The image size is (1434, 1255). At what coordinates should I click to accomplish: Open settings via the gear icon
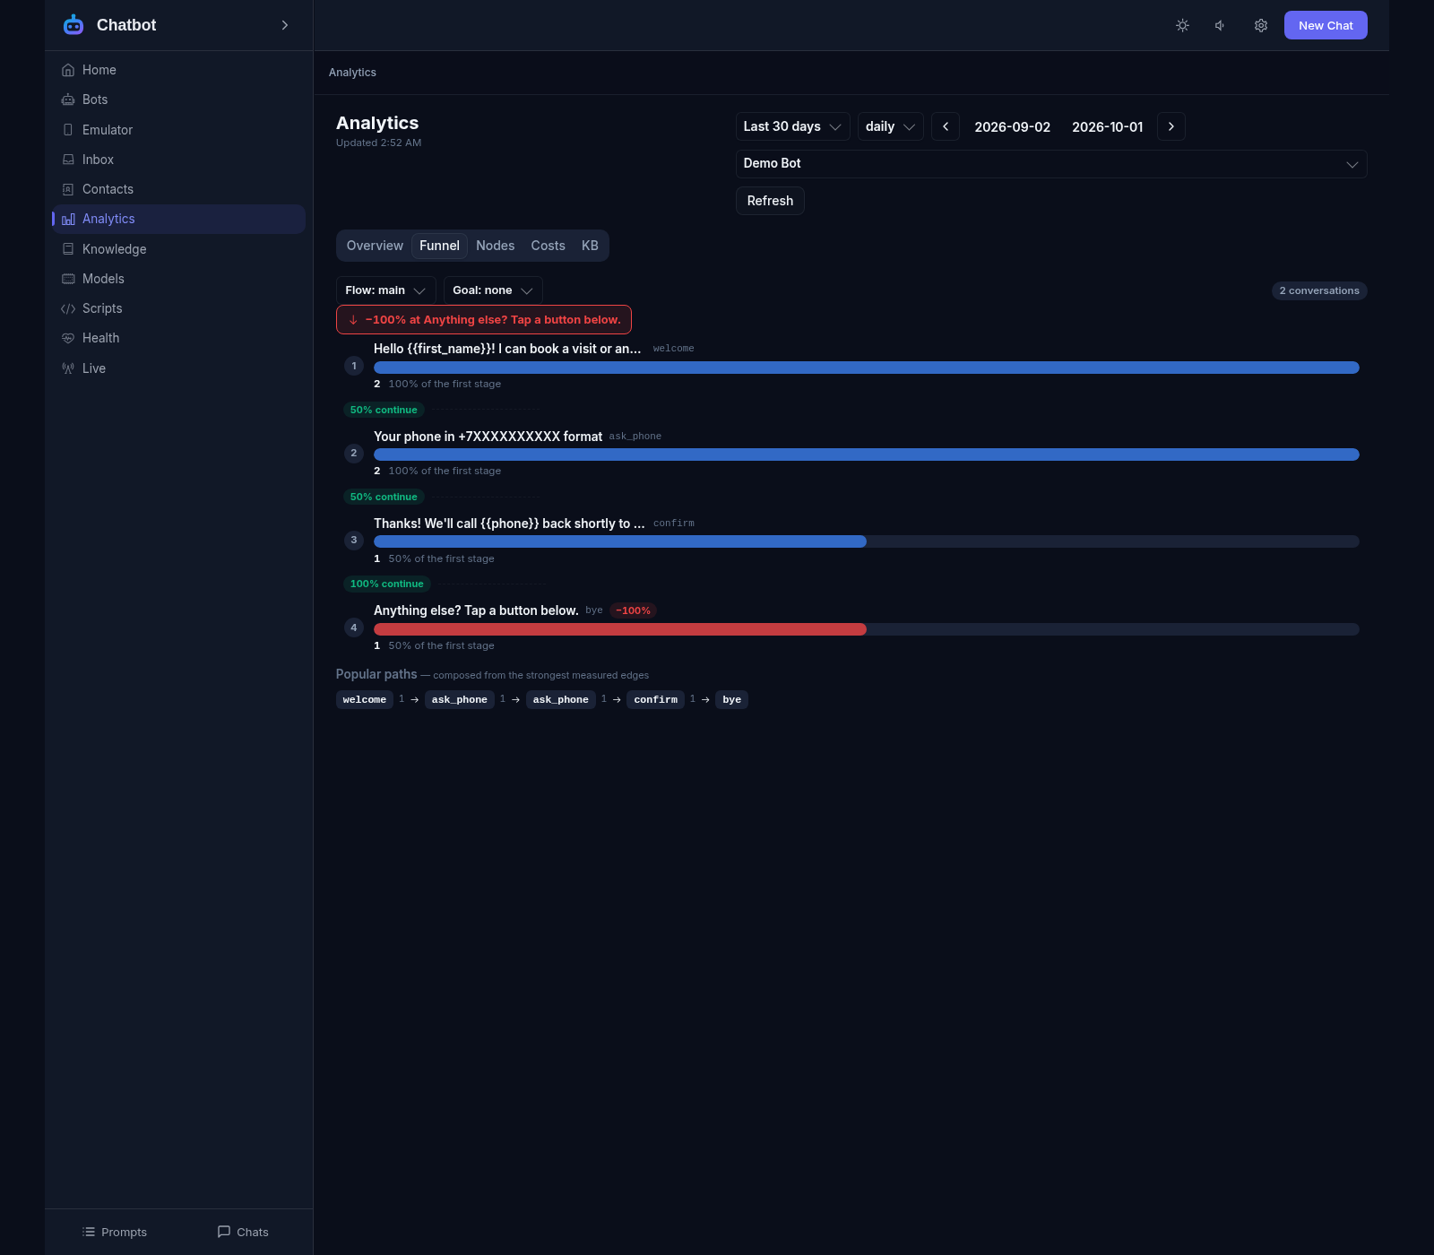coord(1261,25)
